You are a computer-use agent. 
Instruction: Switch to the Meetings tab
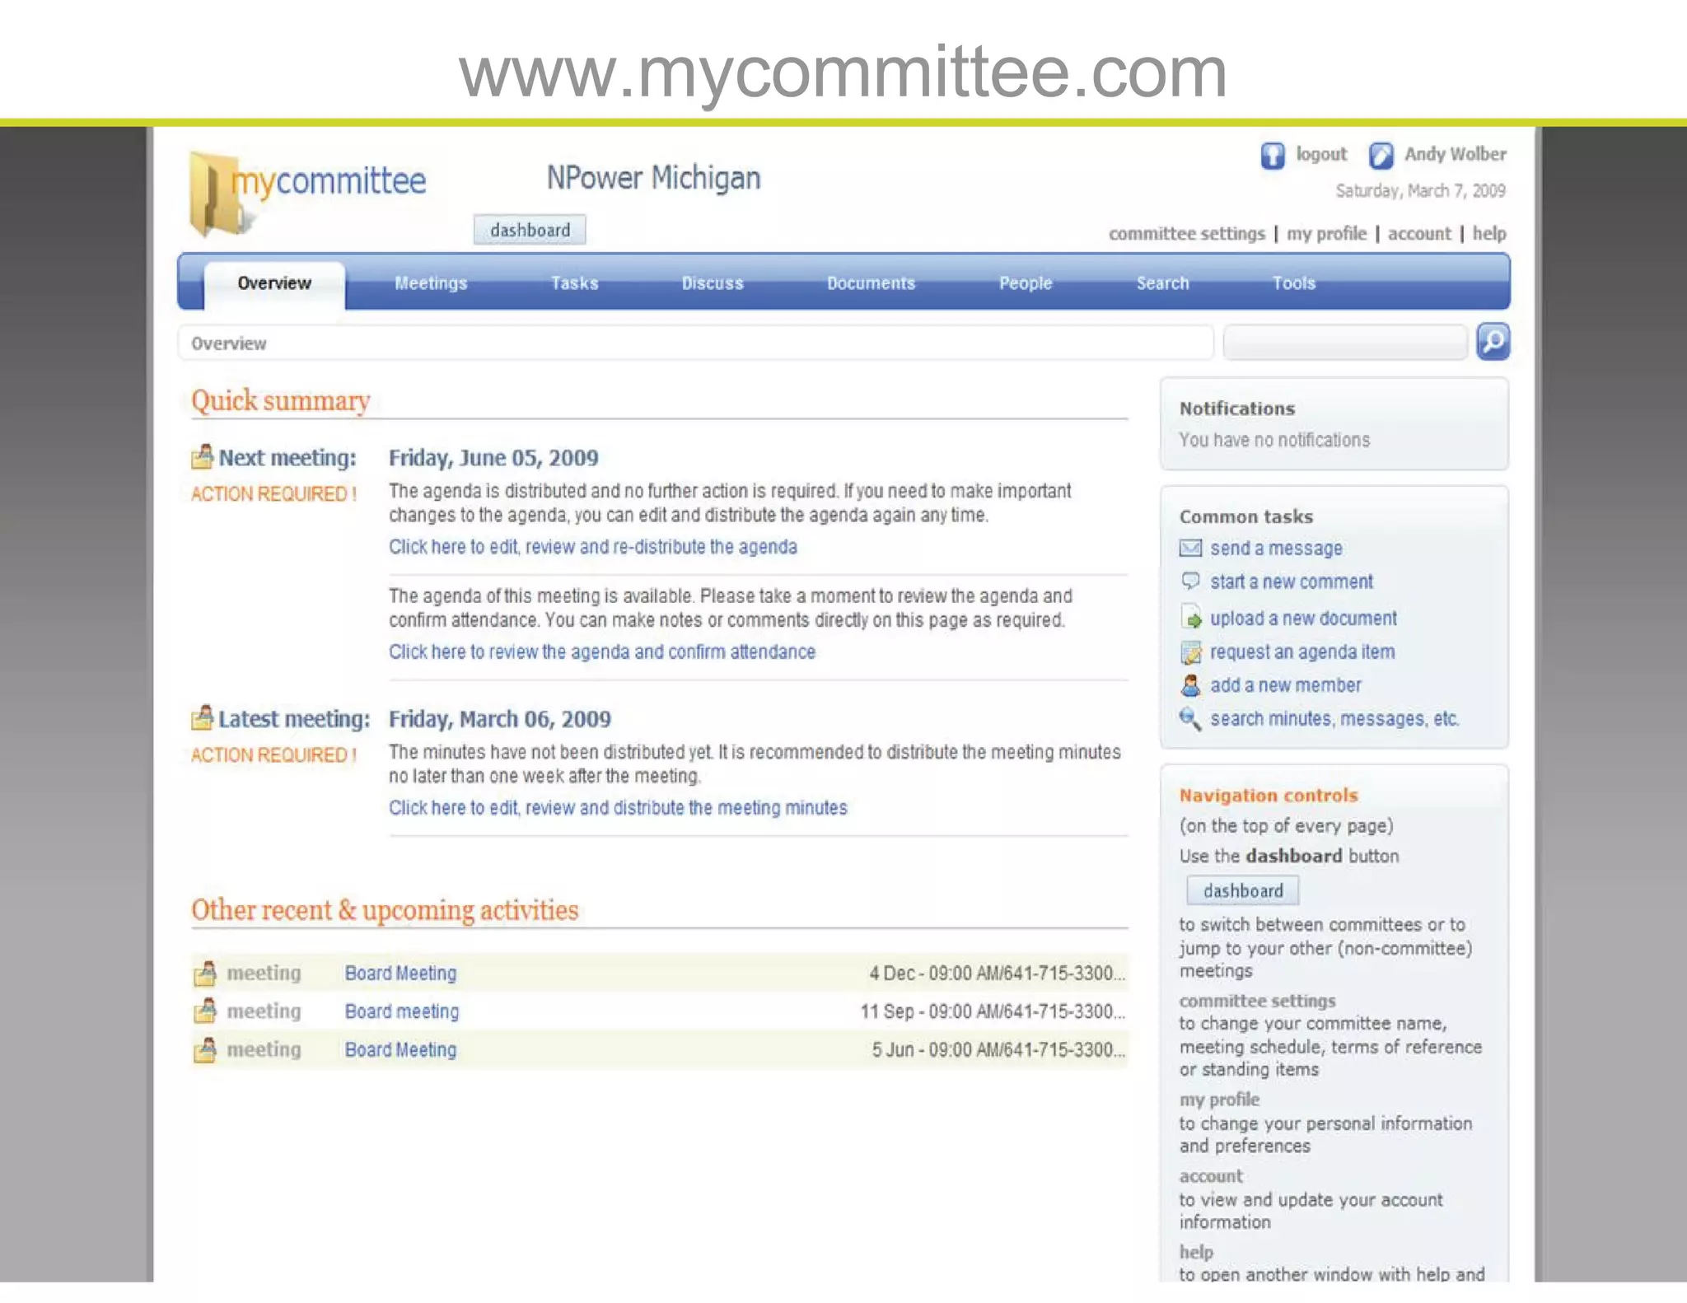431,283
